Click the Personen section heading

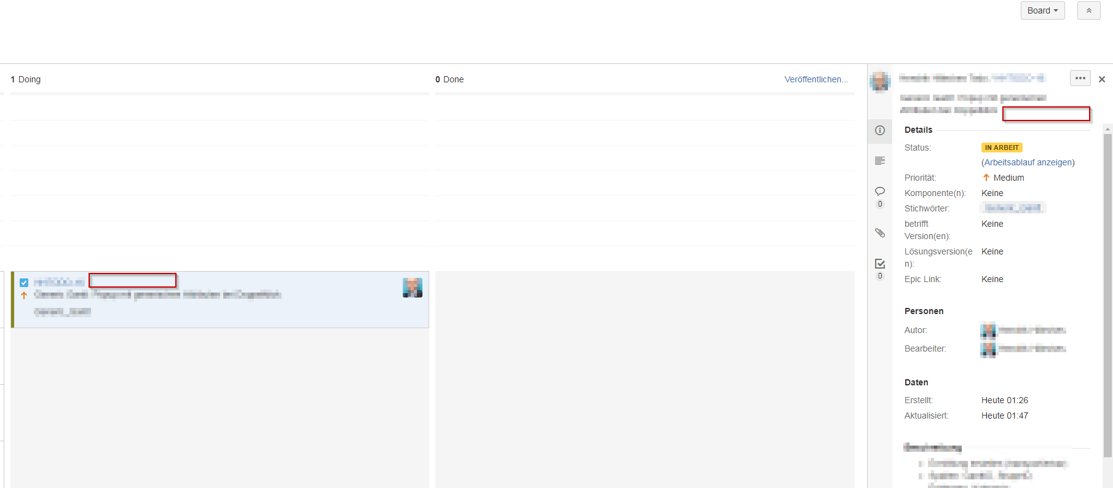[924, 311]
